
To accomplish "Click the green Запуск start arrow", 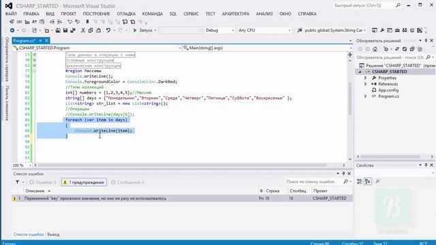I will (x=135, y=30).
